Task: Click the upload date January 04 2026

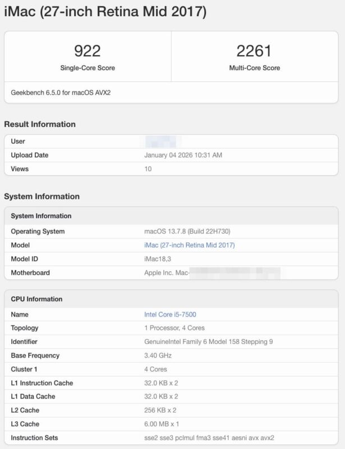Action: (183, 155)
